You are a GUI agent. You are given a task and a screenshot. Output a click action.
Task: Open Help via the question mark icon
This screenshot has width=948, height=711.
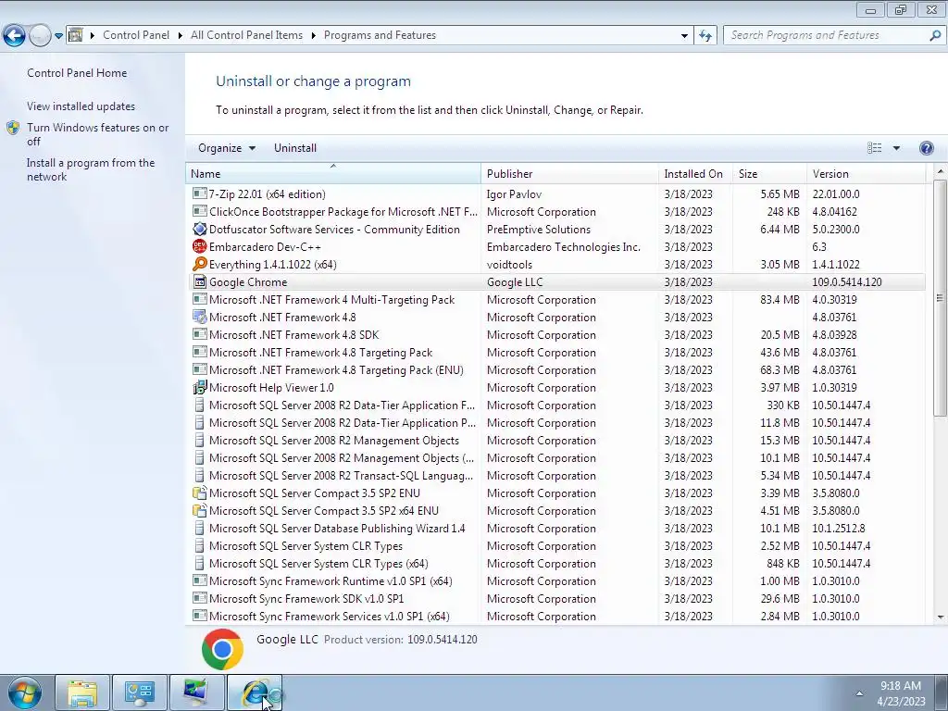(926, 148)
